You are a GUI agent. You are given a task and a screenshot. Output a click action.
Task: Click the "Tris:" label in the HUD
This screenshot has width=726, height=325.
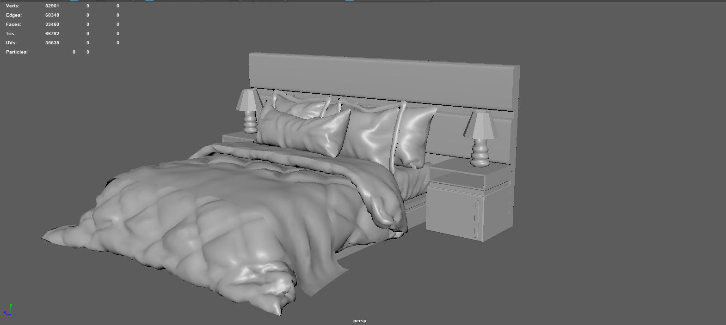point(11,34)
